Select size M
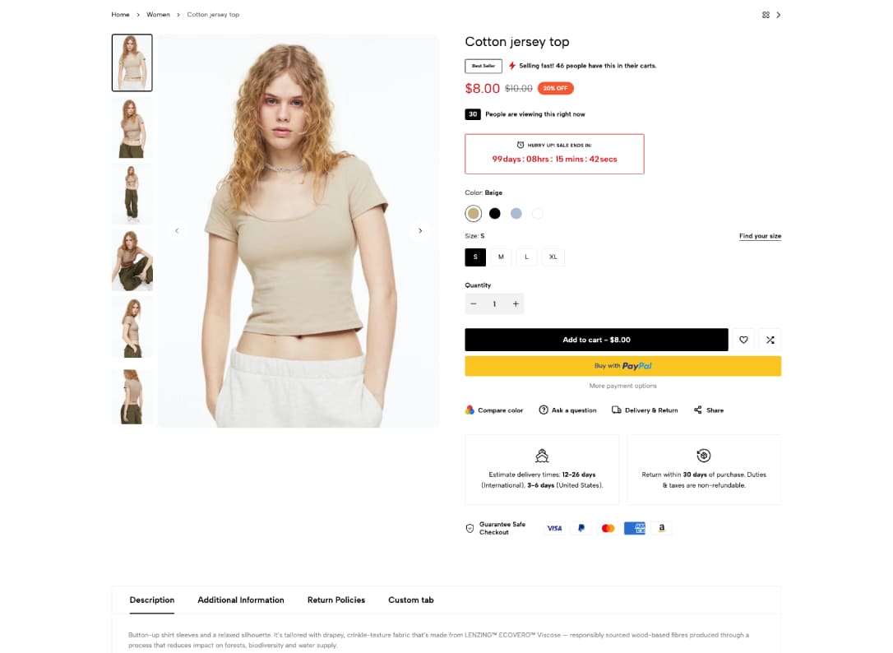The image size is (893, 653). (x=501, y=257)
